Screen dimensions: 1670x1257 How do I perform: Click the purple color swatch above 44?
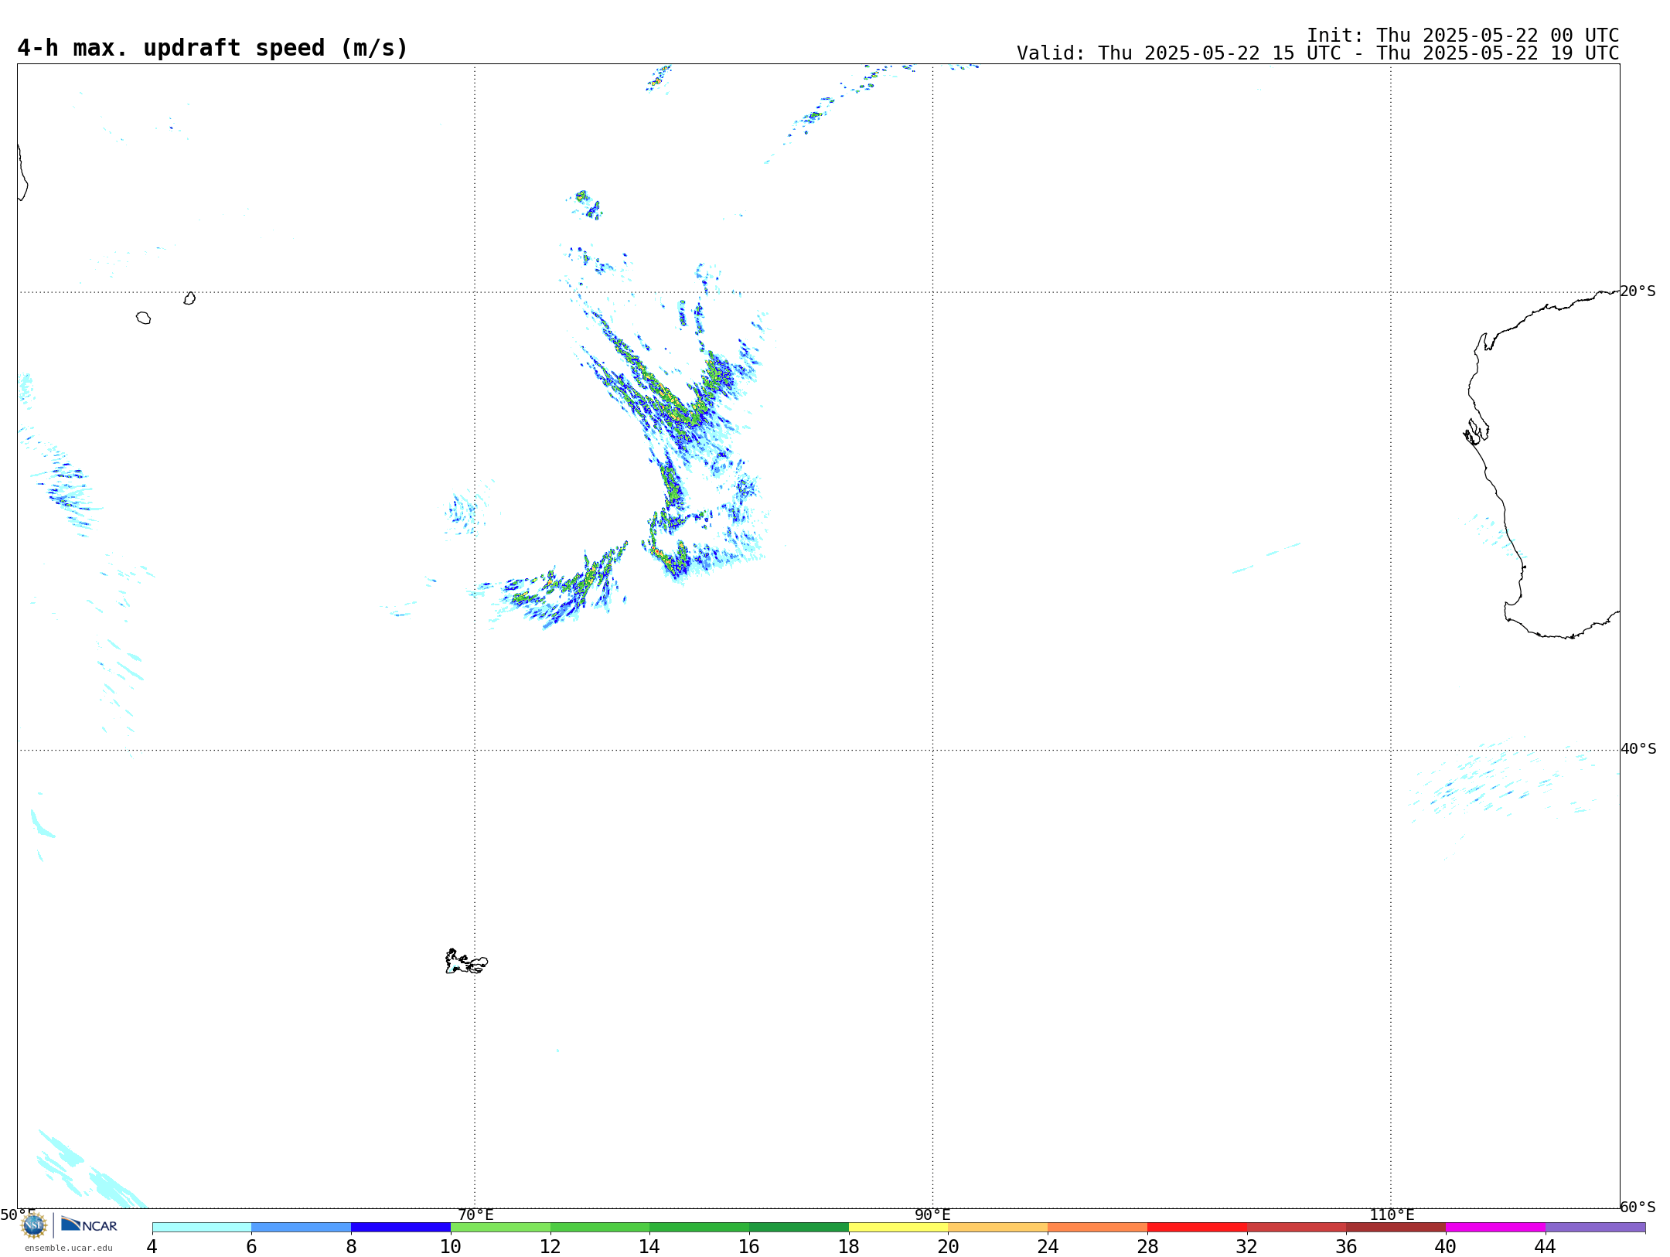[x=1595, y=1227]
